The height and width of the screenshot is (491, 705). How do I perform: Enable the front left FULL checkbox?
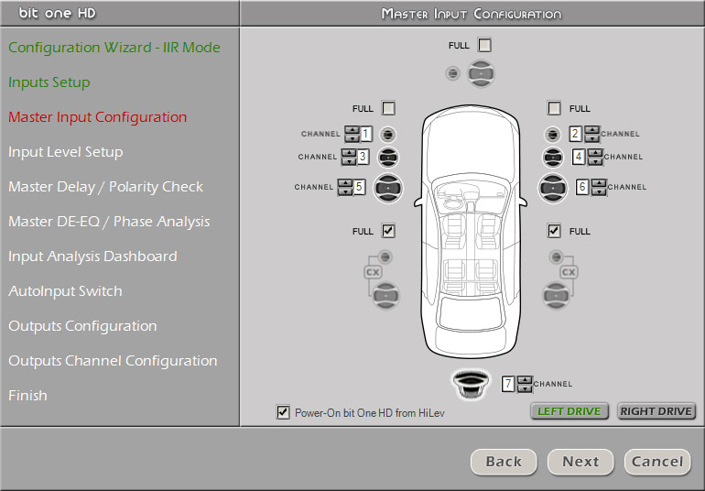click(388, 108)
